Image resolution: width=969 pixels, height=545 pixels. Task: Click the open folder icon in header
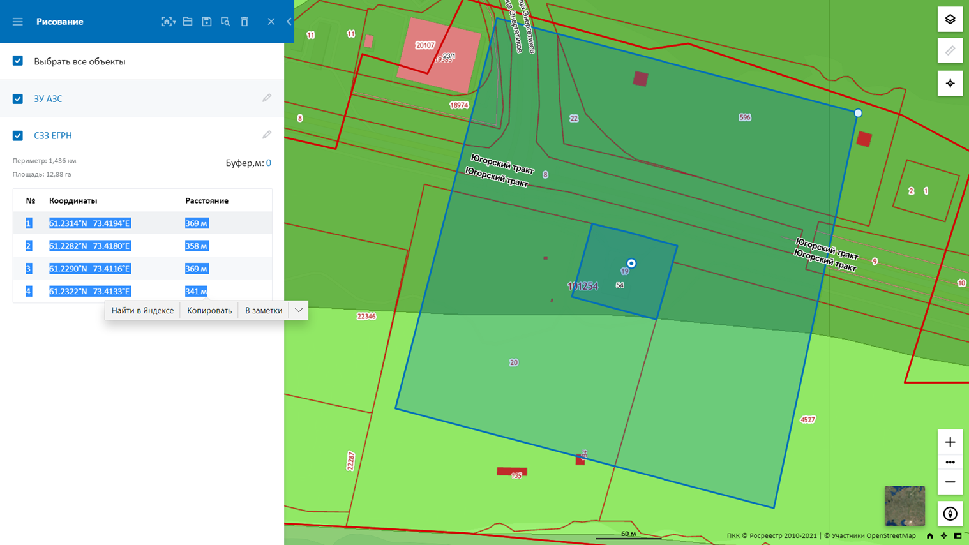tap(188, 22)
